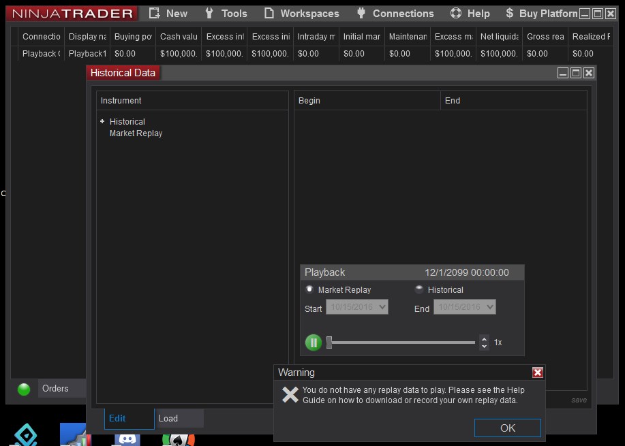Viewport: 625px width, 446px height.
Task: Maximize the NinjaTrader main window
Action: pyautogui.click(x=598, y=14)
